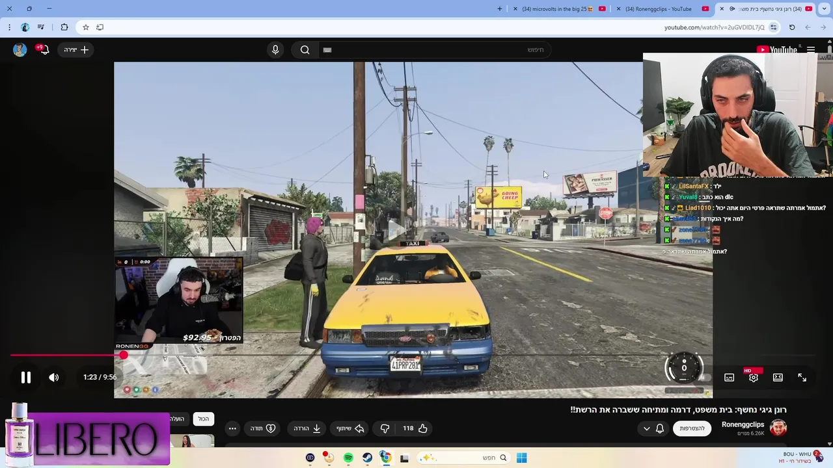Open the BOU - WHU live score widget
Viewport: 833px width, 468px height.
tap(800, 458)
